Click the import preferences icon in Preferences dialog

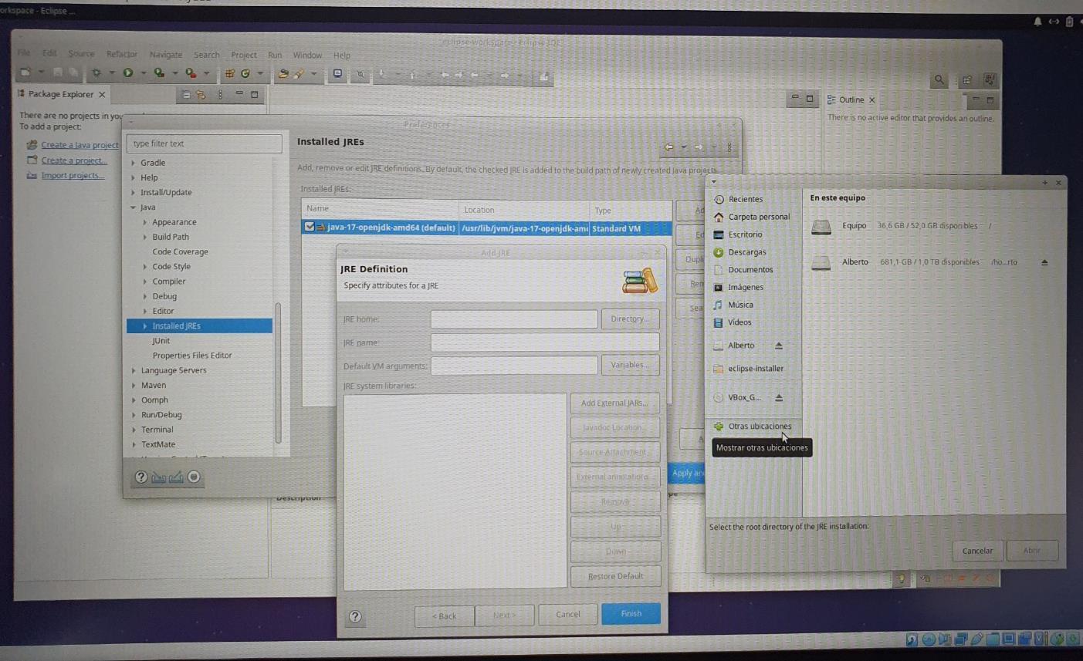pyautogui.click(x=159, y=477)
